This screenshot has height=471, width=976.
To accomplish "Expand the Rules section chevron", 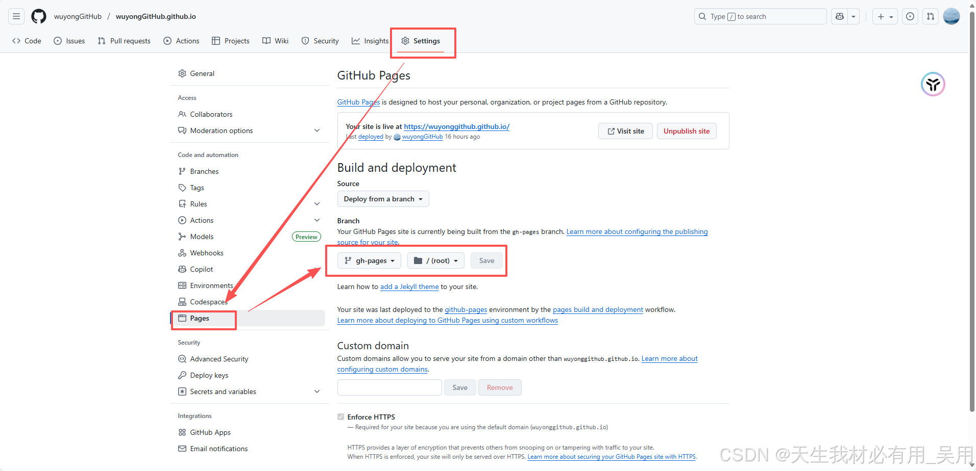I will (317, 204).
